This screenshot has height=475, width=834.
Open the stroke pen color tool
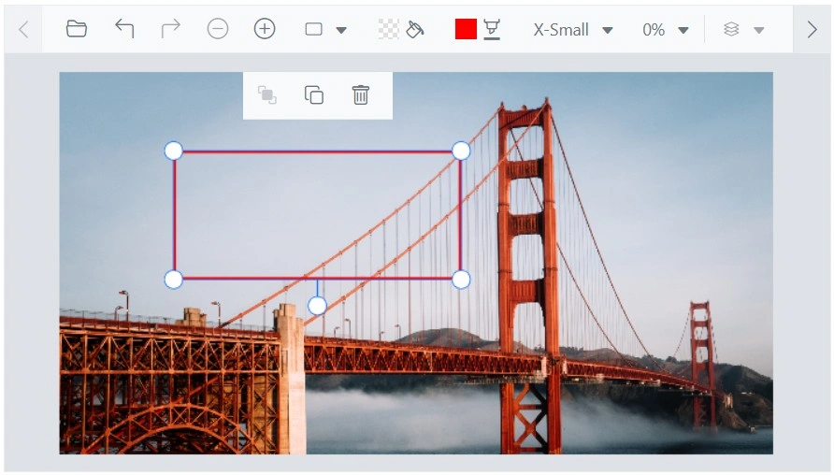[492, 29]
